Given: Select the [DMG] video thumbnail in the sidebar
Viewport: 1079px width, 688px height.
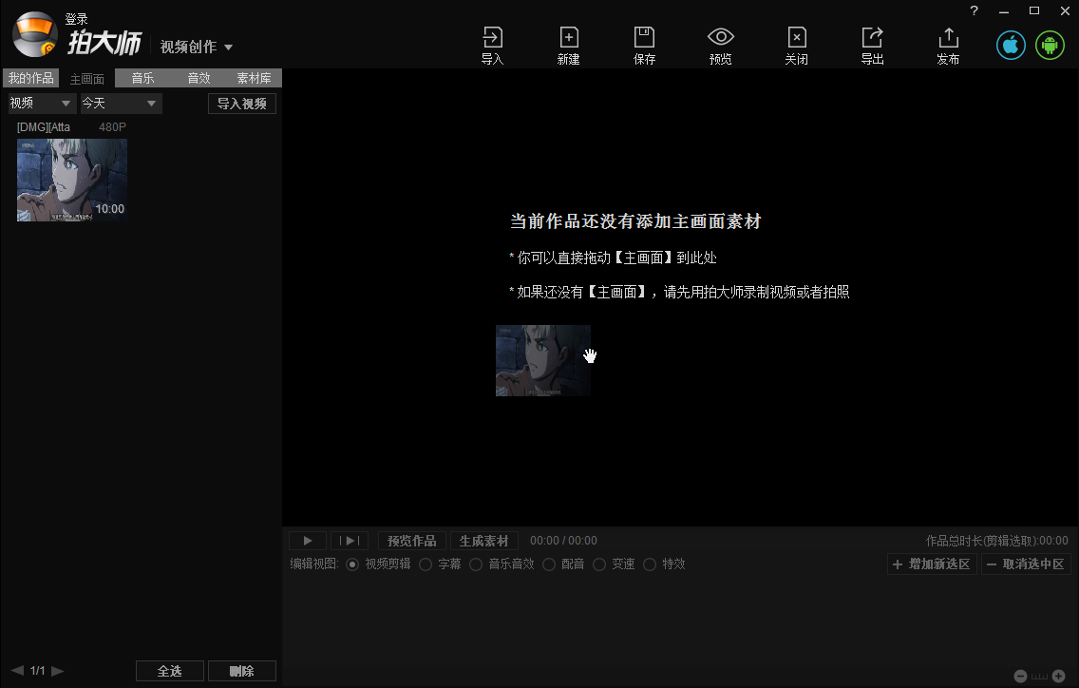Looking at the screenshot, I should pyautogui.click(x=70, y=179).
